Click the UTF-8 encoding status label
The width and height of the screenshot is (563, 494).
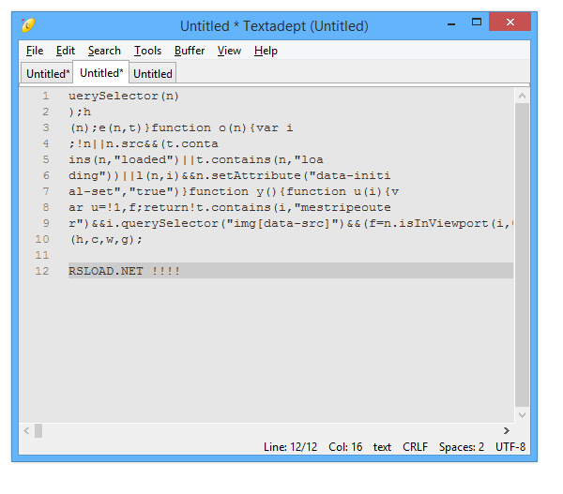click(x=510, y=447)
